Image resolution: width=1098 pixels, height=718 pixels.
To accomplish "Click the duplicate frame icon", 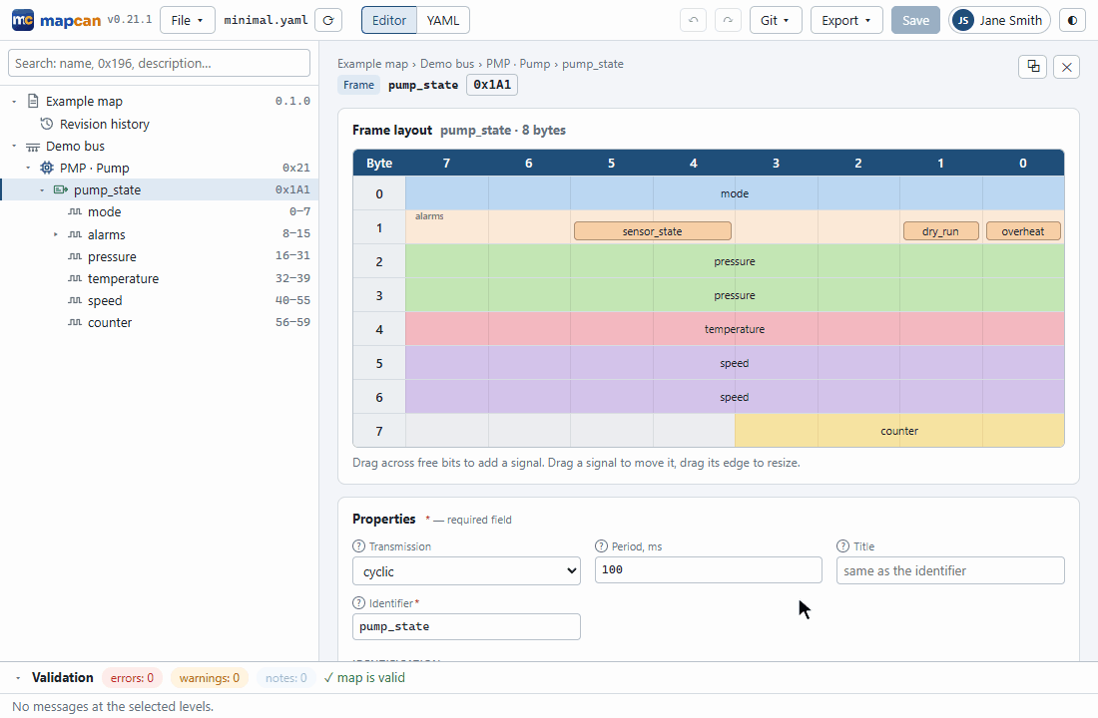I will pos(1033,67).
